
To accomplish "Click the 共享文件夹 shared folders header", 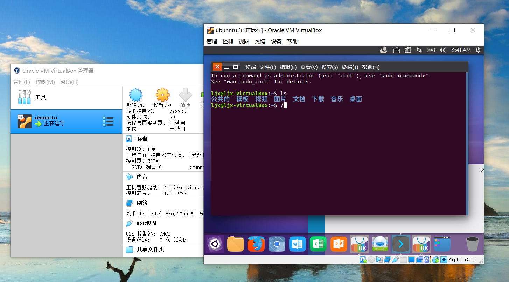I will pyautogui.click(x=151, y=250).
